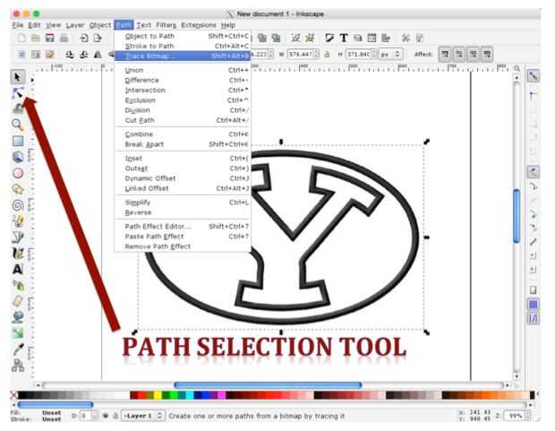
Task: Select the Ellipse circle tool
Action: [x=18, y=173]
